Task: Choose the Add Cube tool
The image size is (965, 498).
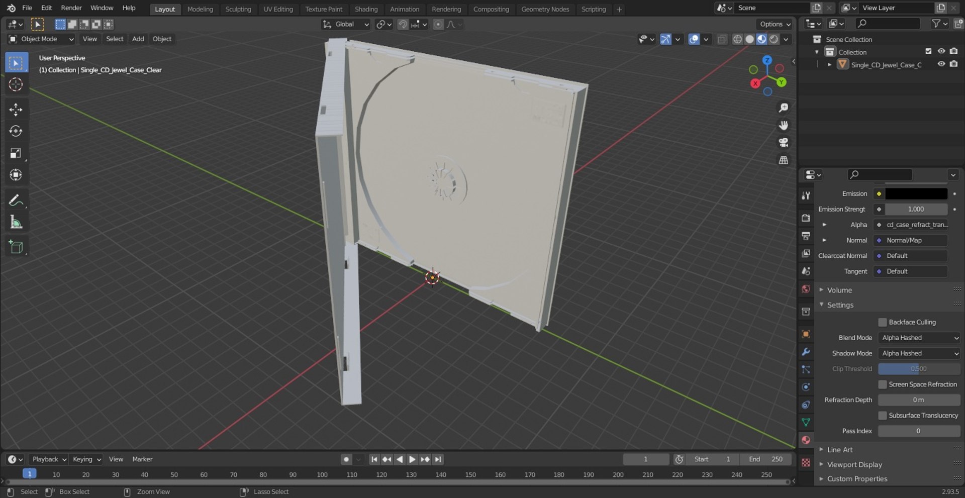Action: point(16,247)
